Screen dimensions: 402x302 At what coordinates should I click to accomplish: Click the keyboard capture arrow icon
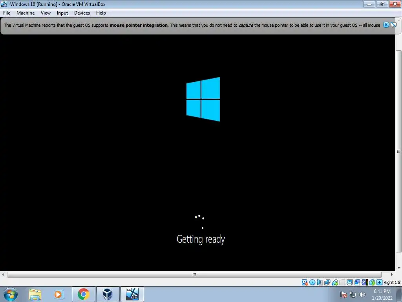pos(380,282)
